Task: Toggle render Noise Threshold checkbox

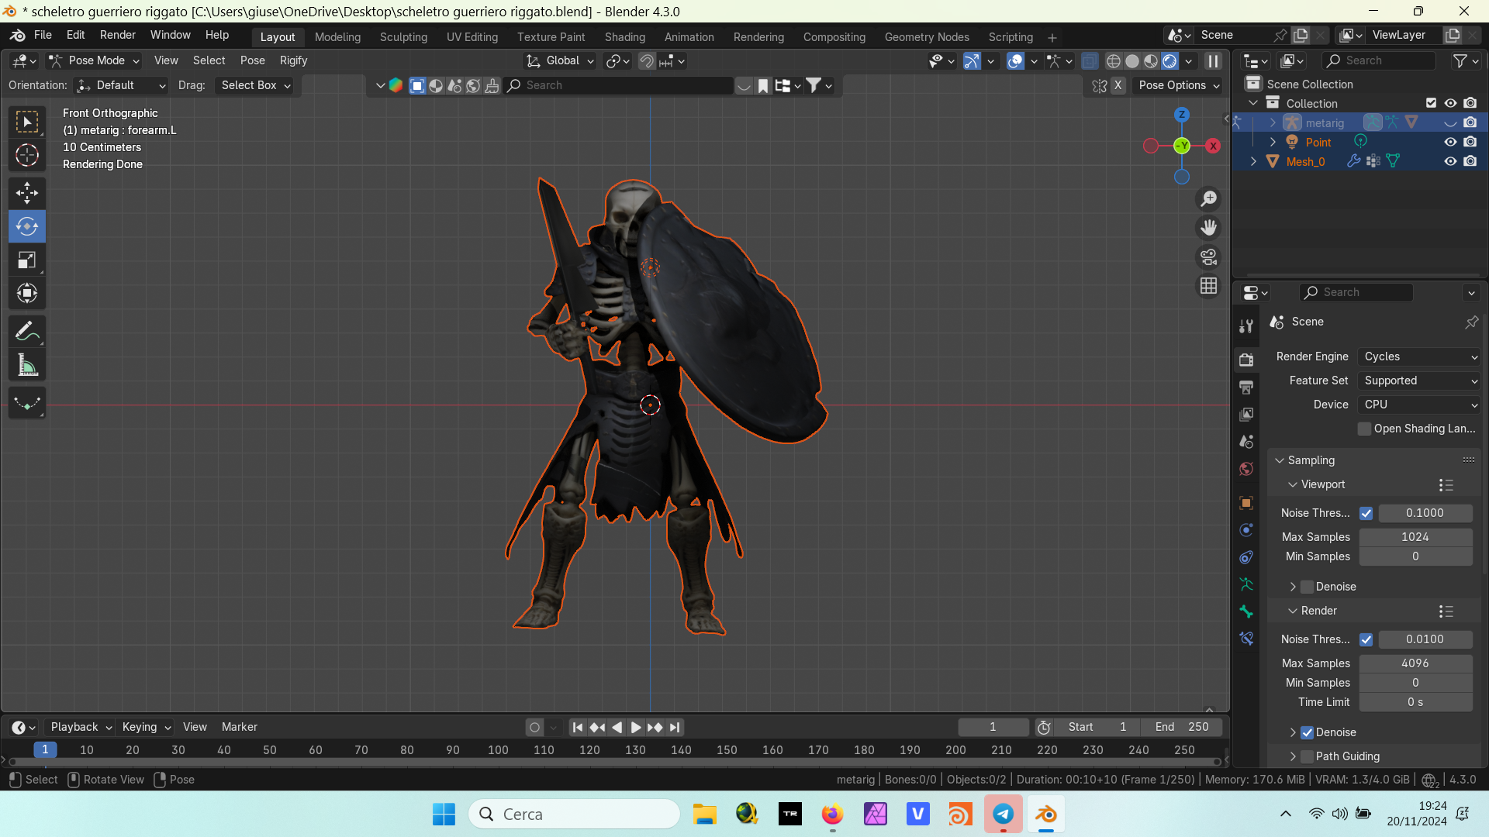Action: (1366, 639)
